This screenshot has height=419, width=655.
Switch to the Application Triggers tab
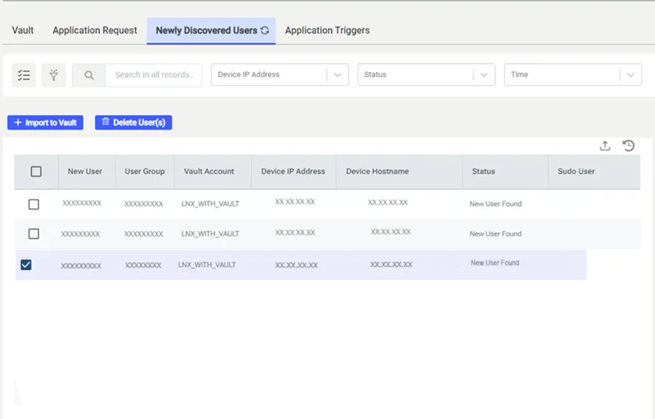327,30
